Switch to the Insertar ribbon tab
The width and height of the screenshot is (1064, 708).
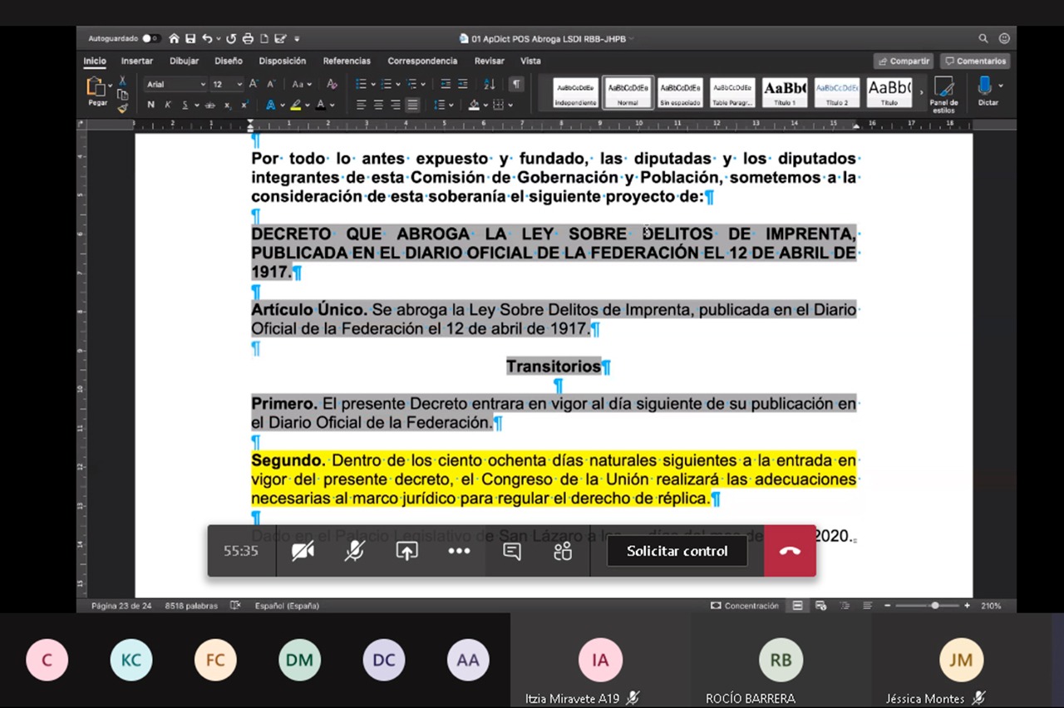point(137,61)
